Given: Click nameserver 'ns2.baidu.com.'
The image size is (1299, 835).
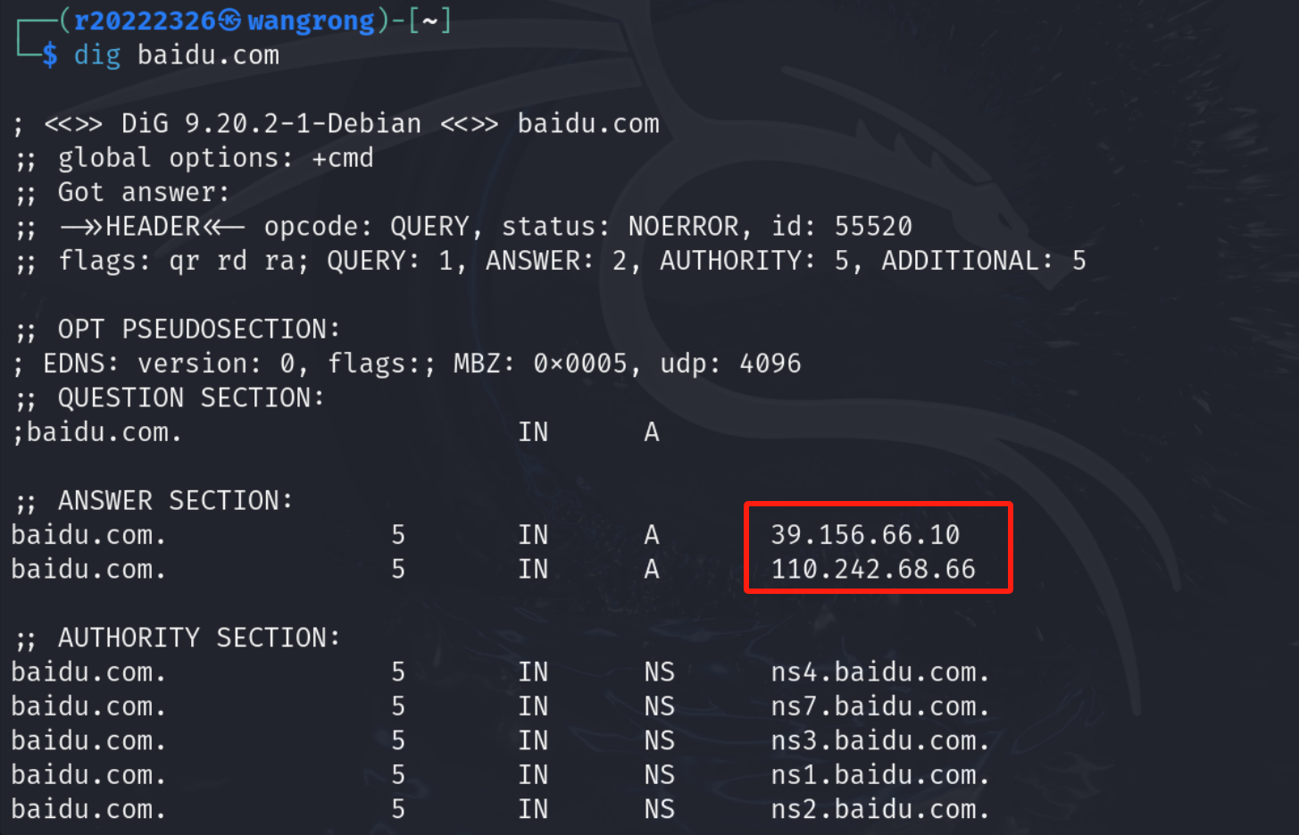Looking at the screenshot, I should coord(880,809).
